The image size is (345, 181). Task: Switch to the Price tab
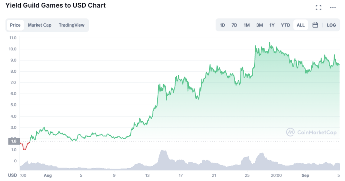point(15,25)
